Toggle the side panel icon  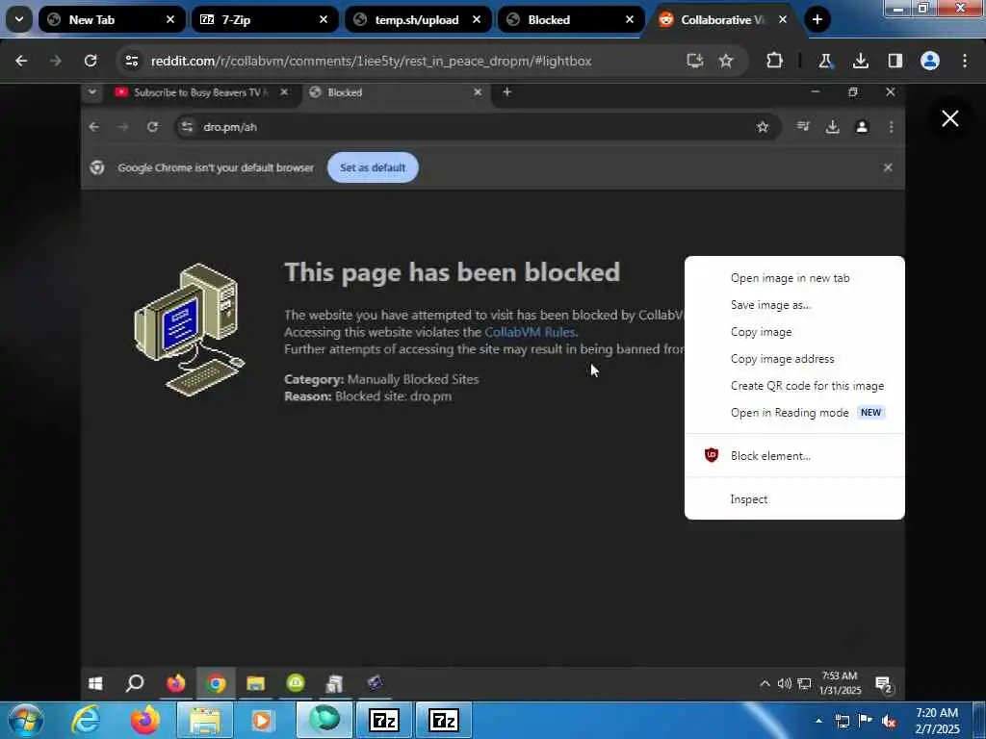click(895, 61)
